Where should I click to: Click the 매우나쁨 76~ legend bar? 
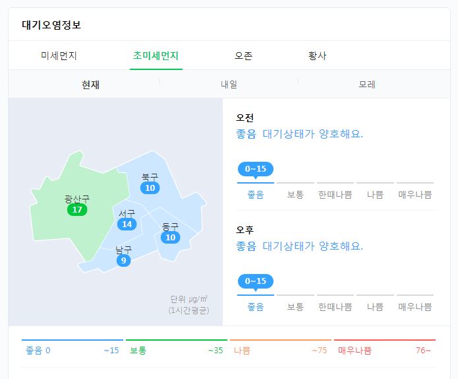coord(385,347)
